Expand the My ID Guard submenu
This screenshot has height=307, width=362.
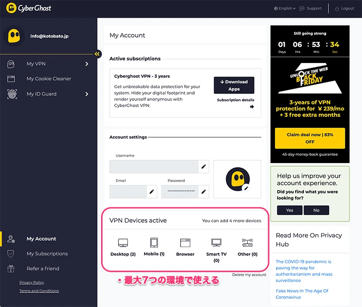[87, 94]
